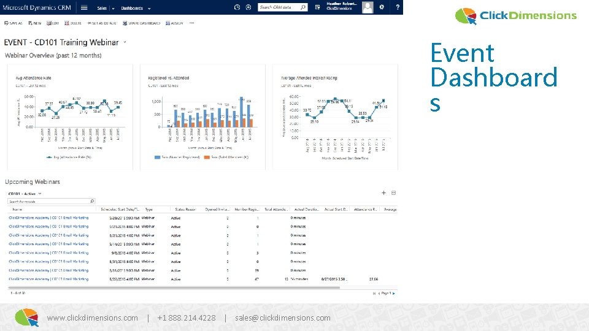Click New in the command bar
The image size is (589, 331).
click(34, 23)
